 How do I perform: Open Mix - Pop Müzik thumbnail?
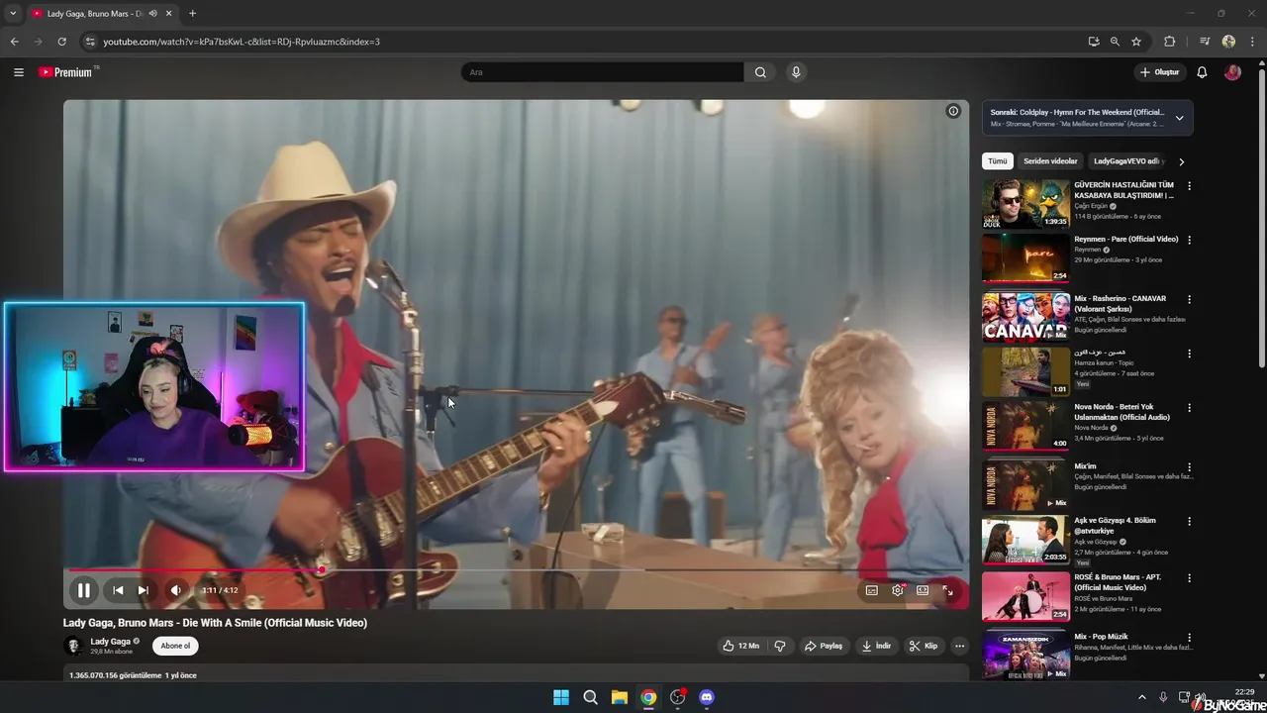coord(1025,654)
